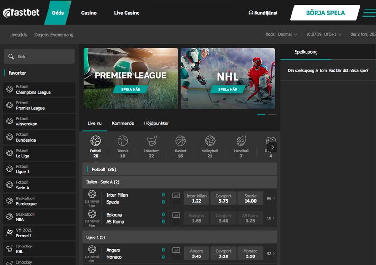Open stats icon for Bologna match

(x=176, y=215)
